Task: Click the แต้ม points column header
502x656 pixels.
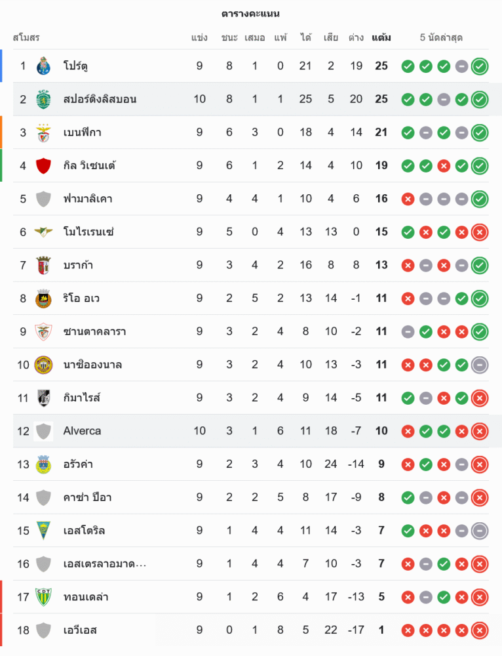Action: (381, 37)
